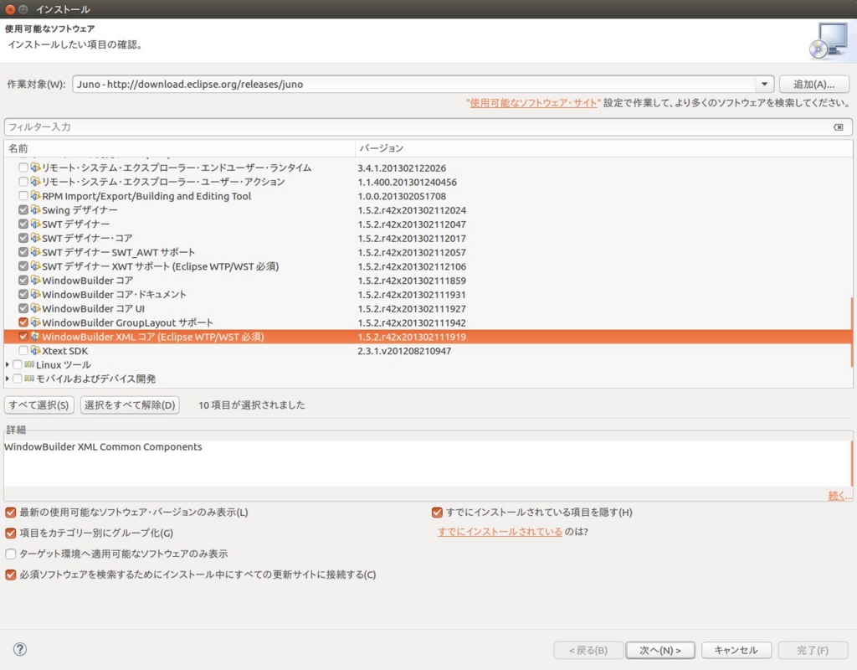Click the feature icon beside リモート・システム・エクスプローラー・エンドユーザー・ランタイム

tap(35, 167)
